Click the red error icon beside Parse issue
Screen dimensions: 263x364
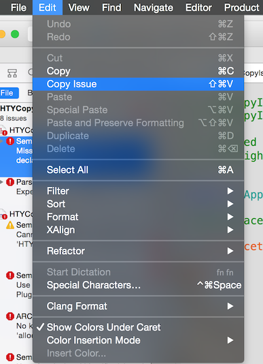(x=10, y=182)
